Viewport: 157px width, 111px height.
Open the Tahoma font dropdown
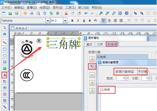pyautogui.click(x=48, y=21)
